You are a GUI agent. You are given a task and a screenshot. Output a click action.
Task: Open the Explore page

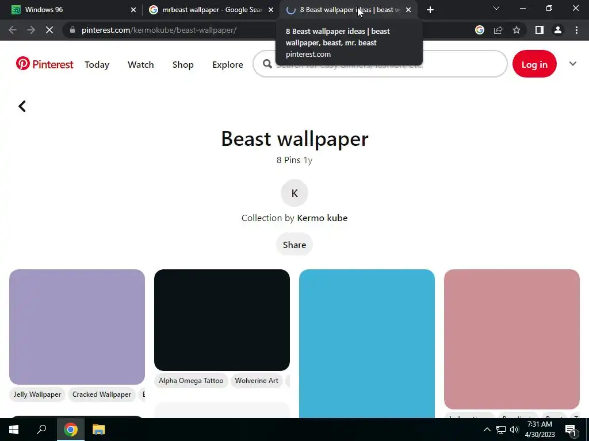[x=228, y=64]
